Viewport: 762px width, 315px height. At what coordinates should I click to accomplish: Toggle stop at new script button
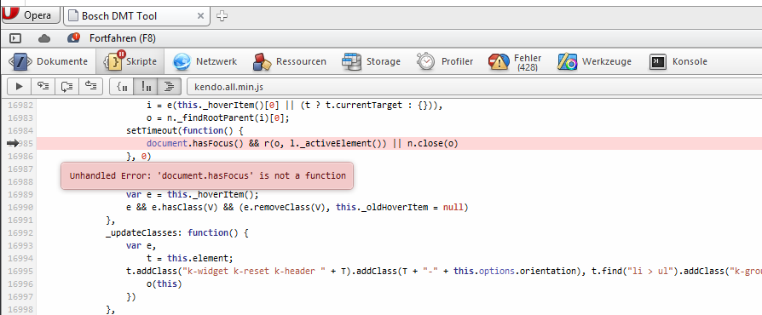(x=122, y=87)
